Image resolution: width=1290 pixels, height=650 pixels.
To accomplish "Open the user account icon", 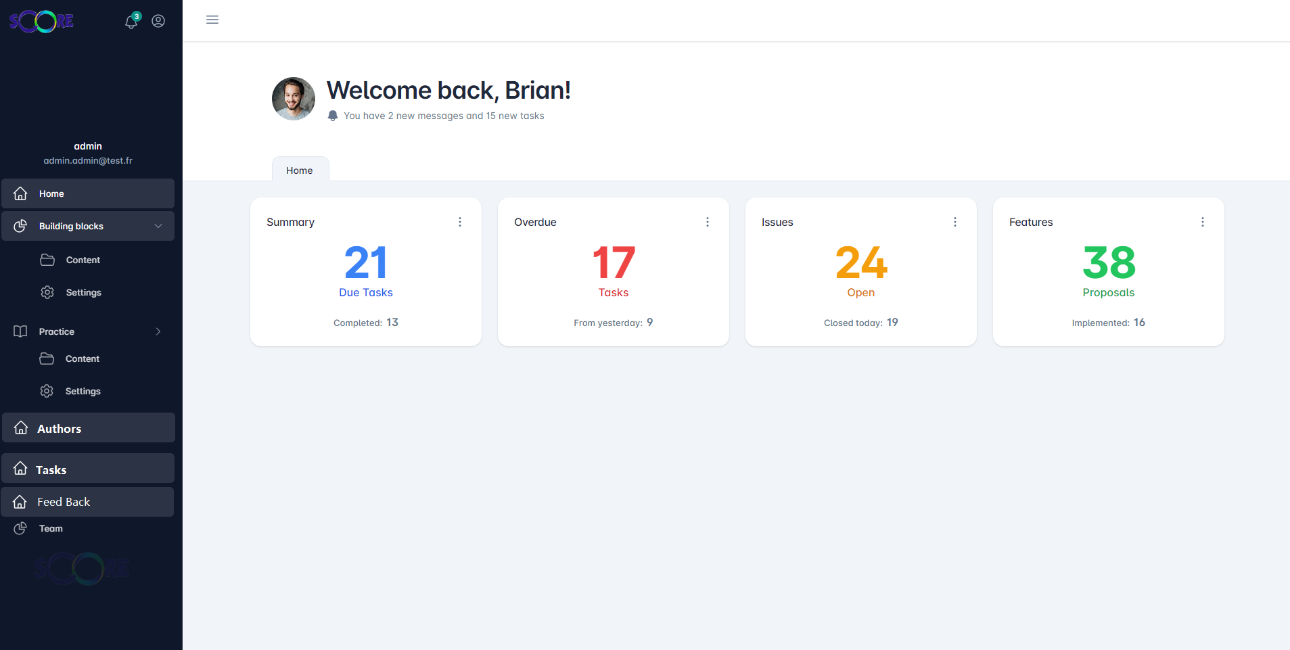I will click(x=158, y=22).
